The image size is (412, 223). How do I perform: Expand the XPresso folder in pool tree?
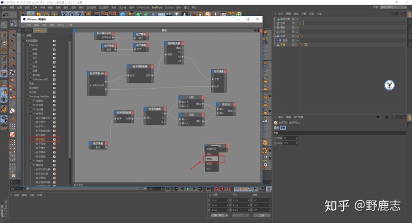point(27,45)
